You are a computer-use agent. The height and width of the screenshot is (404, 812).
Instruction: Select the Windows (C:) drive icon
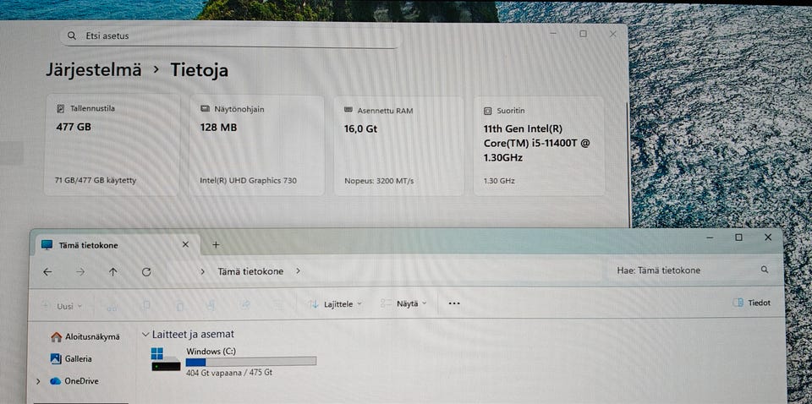166,359
